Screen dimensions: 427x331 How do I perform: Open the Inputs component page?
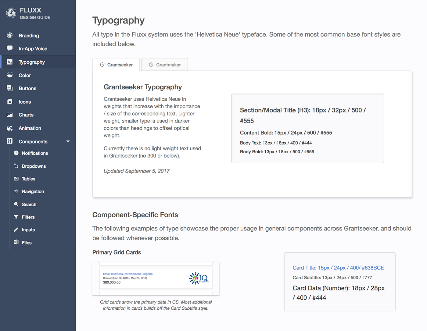(28, 230)
